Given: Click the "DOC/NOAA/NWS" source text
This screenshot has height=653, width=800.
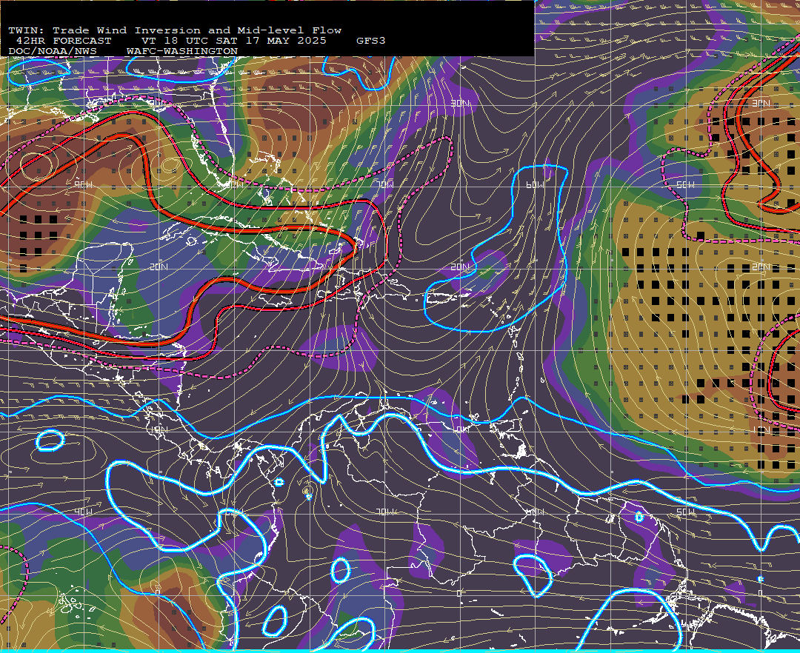Looking at the screenshot, I should 53,52.
